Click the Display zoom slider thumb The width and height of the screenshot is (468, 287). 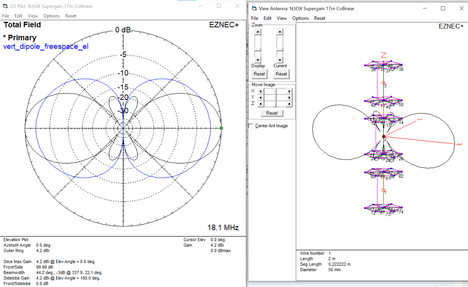(x=258, y=49)
